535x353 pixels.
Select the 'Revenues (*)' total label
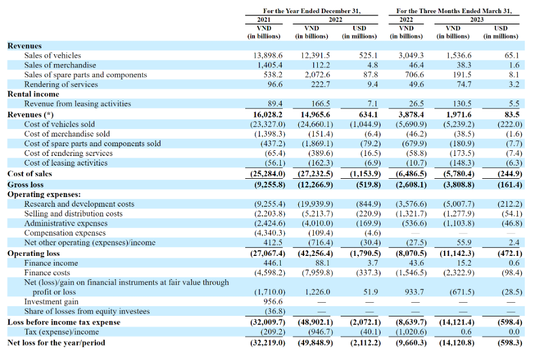30,115
